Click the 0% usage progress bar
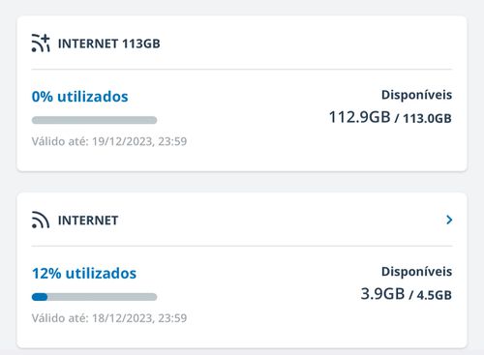This screenshot has width=484, height=355. pos(94,120)
